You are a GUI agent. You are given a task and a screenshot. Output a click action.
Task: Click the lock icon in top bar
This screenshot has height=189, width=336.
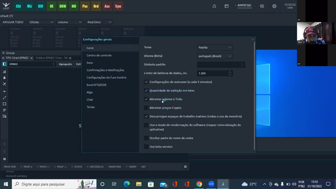pyautogui.click(x=214, y=6)
